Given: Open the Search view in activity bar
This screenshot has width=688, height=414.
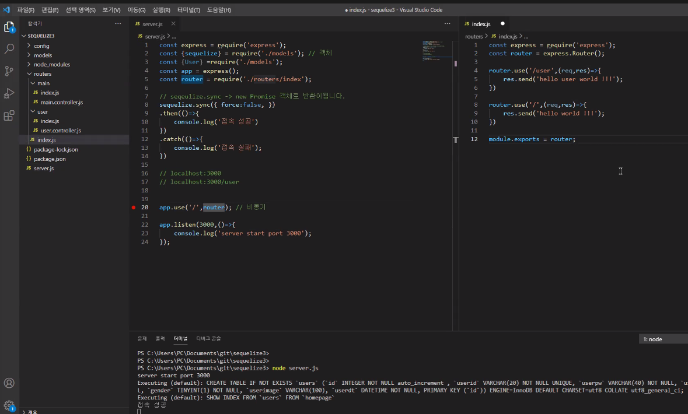Looking at the screenshot, I should 9,48.
